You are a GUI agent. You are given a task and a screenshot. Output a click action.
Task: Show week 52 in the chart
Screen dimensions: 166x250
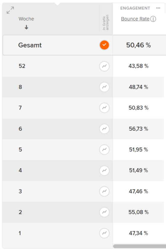click(104, 66)
